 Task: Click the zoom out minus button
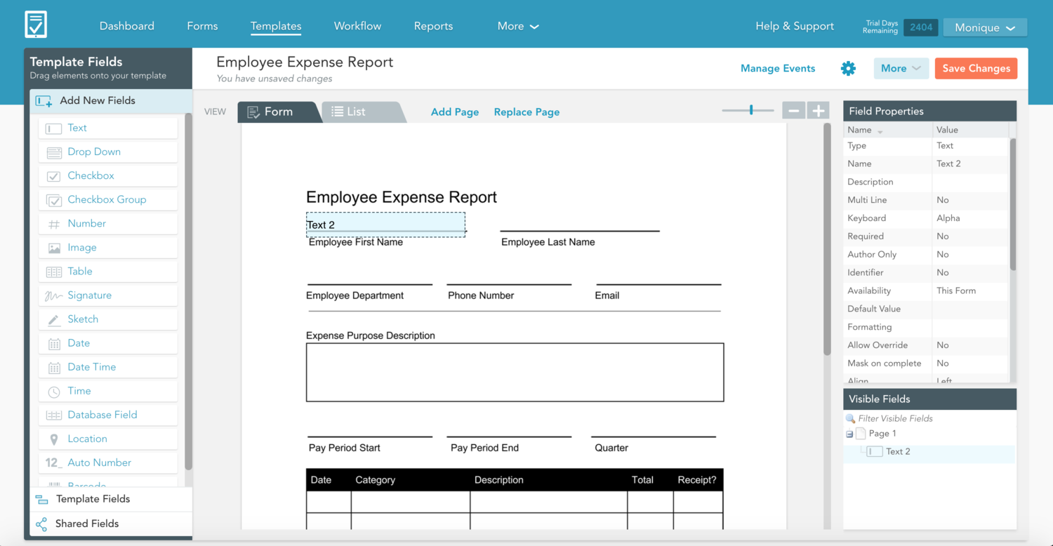click(793, 110)
